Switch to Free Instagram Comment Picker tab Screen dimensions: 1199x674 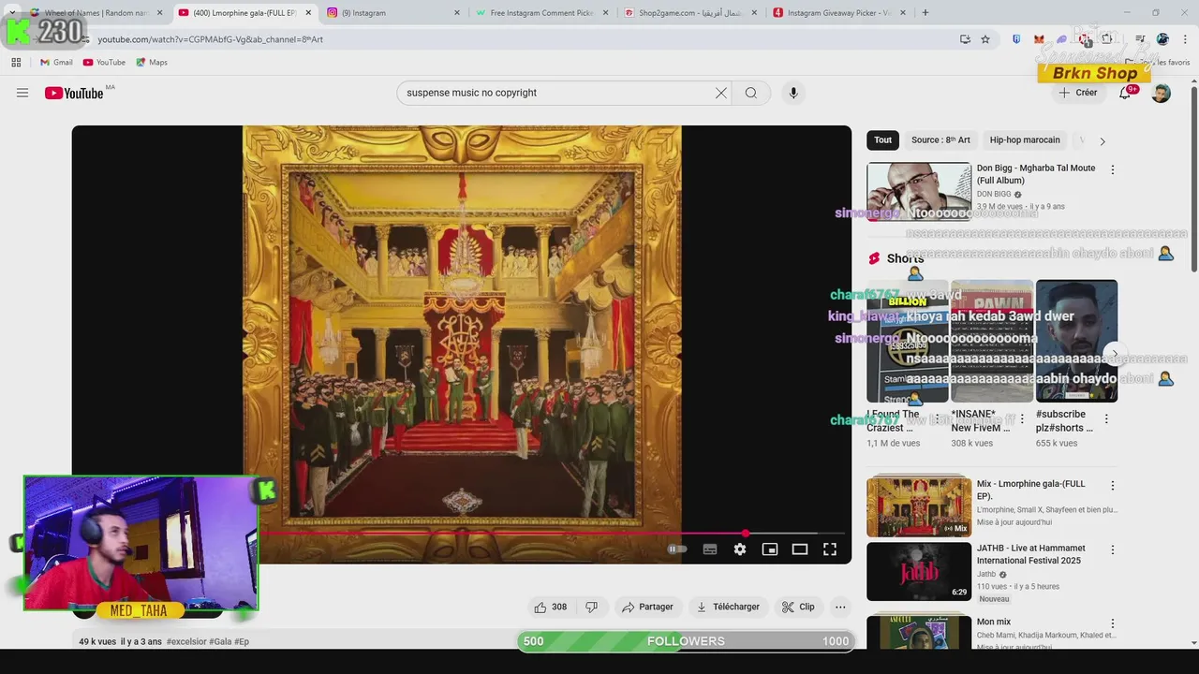(542, 13)
